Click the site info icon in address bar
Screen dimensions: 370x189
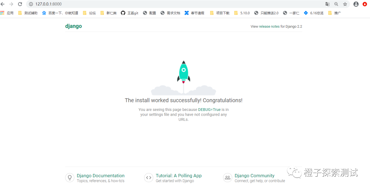(31, 4)
